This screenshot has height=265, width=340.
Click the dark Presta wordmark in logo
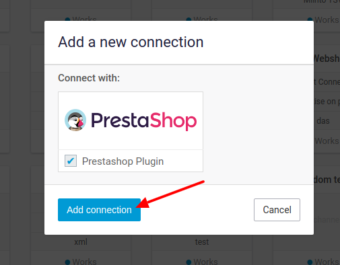click(x=120, y=120)
